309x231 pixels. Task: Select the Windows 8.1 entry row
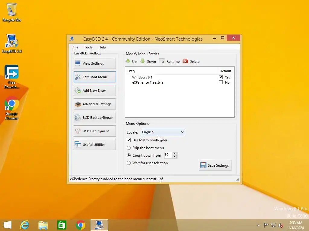180,77
